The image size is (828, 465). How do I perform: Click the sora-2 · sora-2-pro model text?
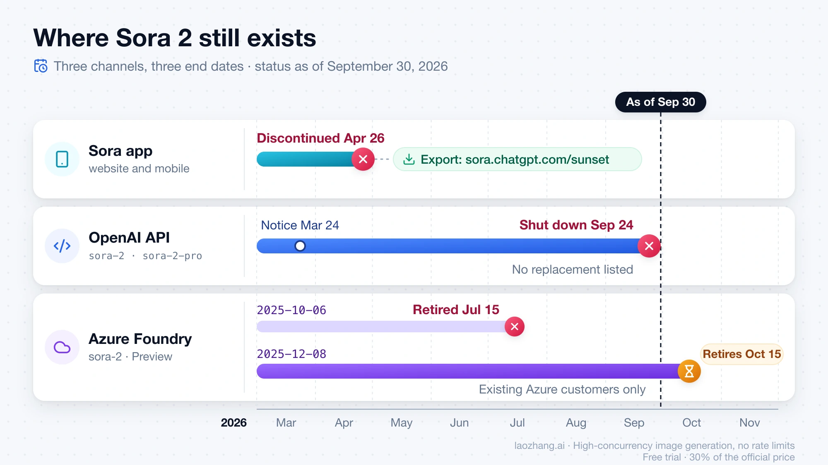pos(145,256)
